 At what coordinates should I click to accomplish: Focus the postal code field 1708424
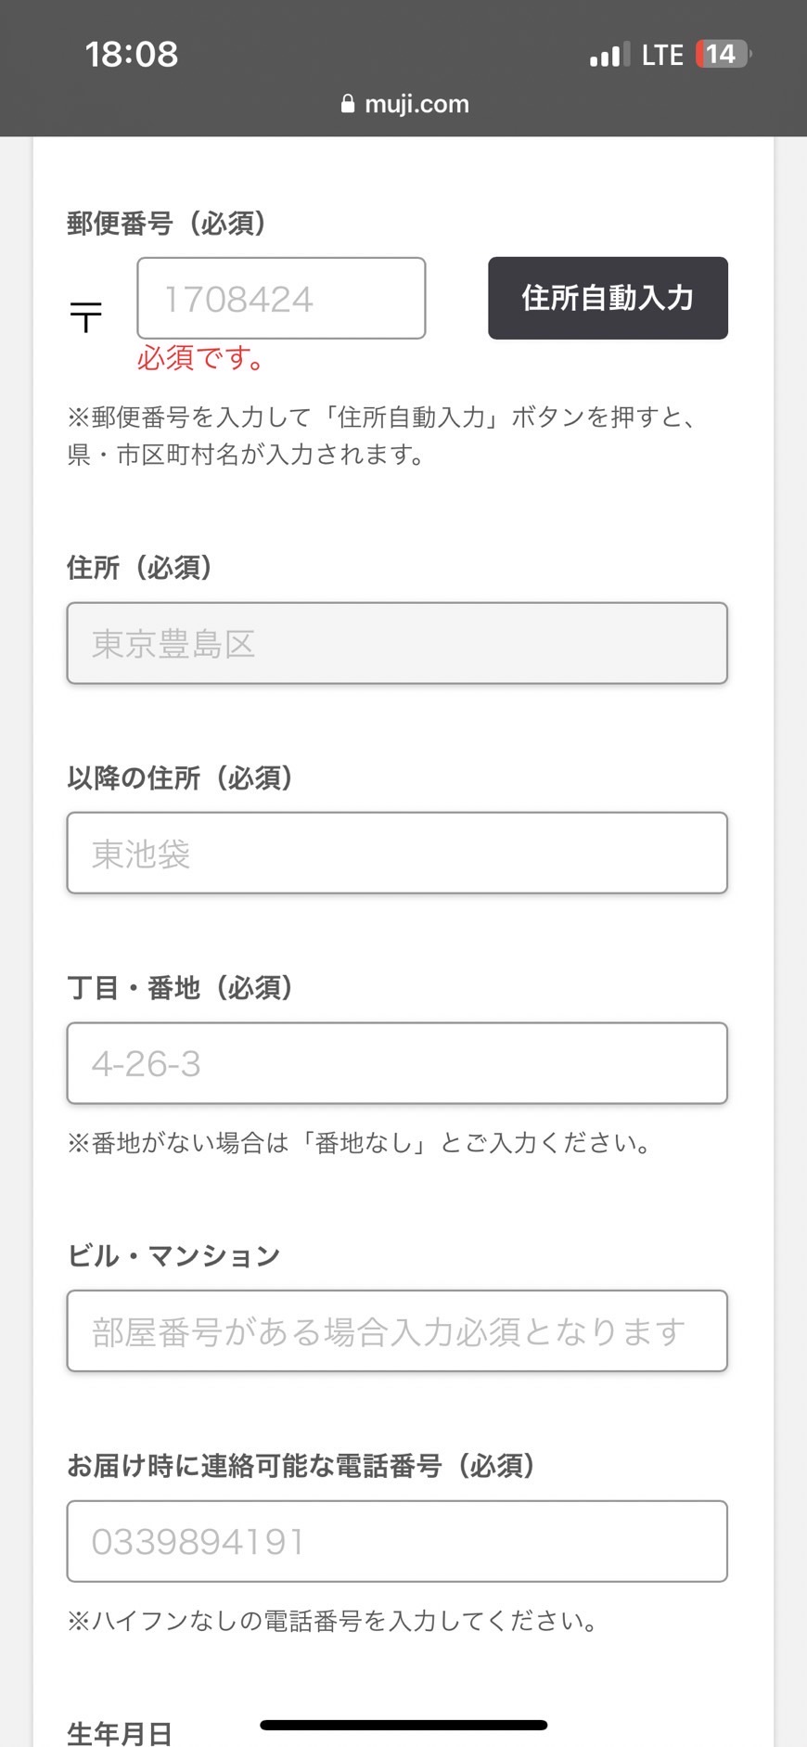pyautogui.click(x=281, y=299)
